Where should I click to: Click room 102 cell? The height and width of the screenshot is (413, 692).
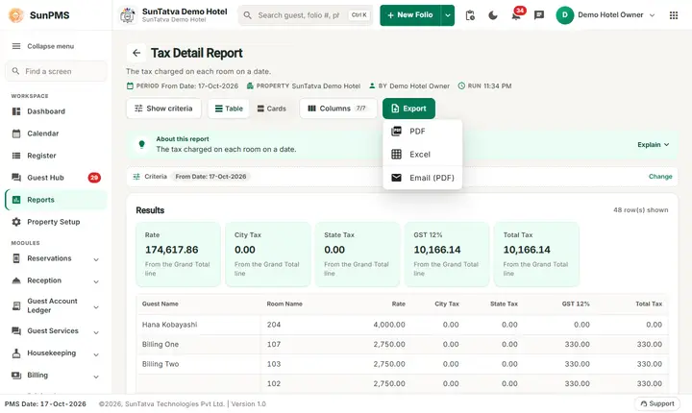[274, 383]
